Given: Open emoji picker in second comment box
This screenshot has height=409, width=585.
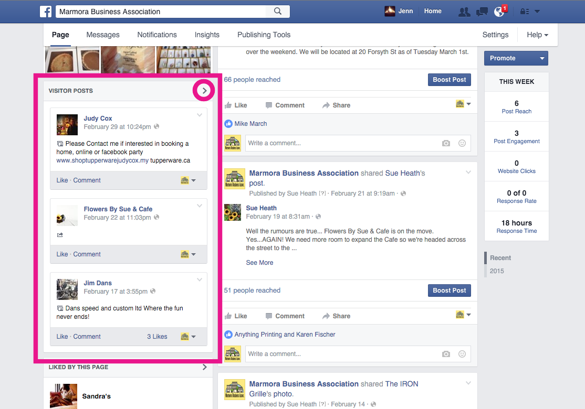Looking at the screenshot, I should (x=462, y=354).
